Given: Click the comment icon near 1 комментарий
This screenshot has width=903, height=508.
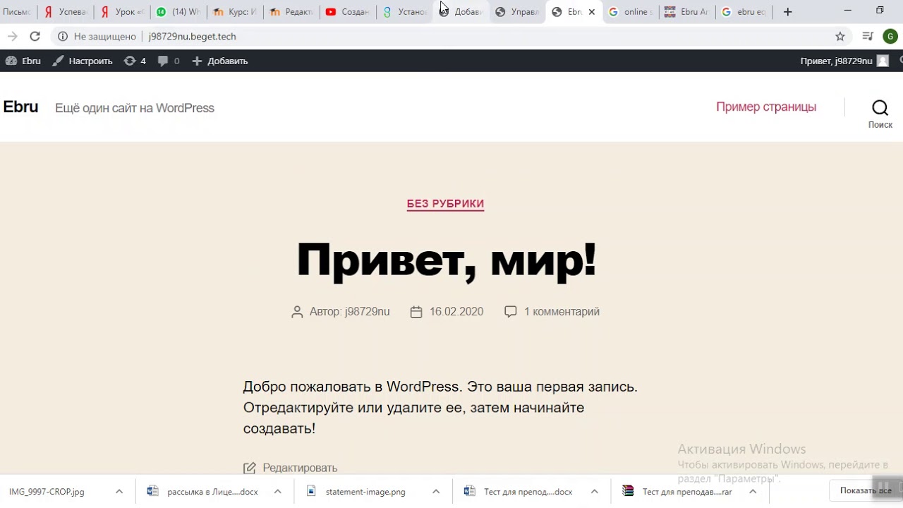Looking at the screenshot, I should [x=511, y=311].
